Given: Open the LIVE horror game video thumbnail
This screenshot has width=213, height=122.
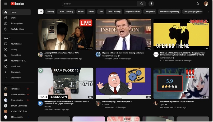Looking at the screenshot, I should (66, 34).
